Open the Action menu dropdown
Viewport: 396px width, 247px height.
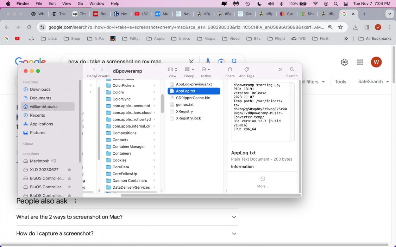[x=206, y=70]
